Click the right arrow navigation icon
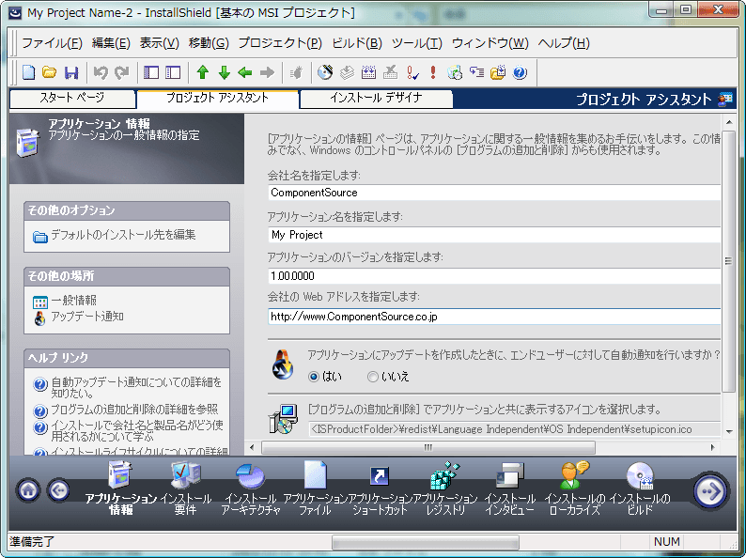This screenshot has height=558, width=746. tap(268, 72)
